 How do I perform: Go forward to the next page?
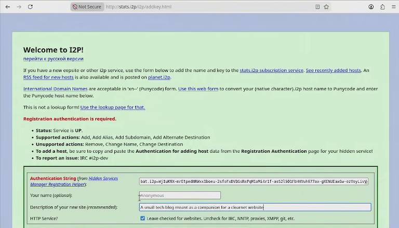[19, 7]
